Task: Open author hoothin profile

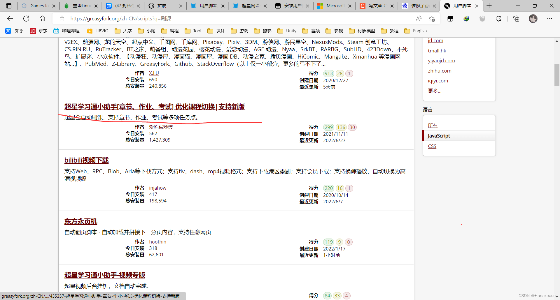Action: (157, 242)
